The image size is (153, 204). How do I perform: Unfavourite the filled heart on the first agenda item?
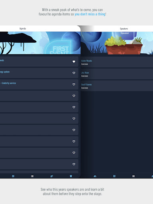tap(74, 62)
